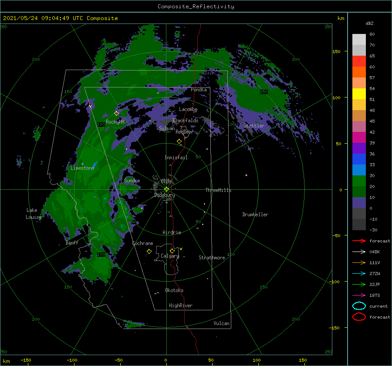Select the purple 36-39 dBZ swatch
The height and width of the screenshot is (366, 392).
tap(359, 148)
